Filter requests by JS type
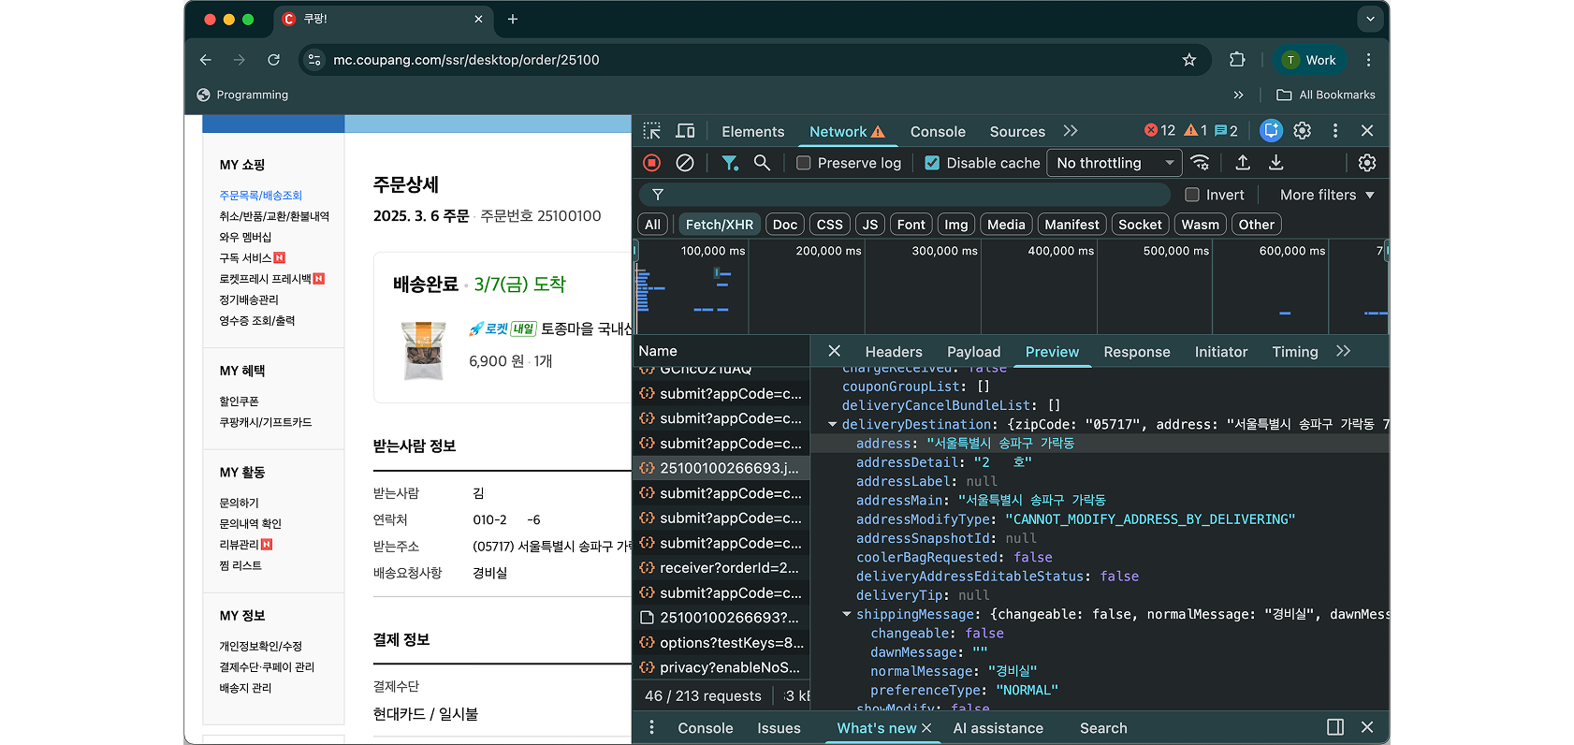The image size is (1574, 745). click(x=870, y=225)
